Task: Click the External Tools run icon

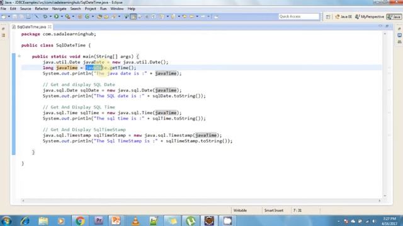Action: 67,17
